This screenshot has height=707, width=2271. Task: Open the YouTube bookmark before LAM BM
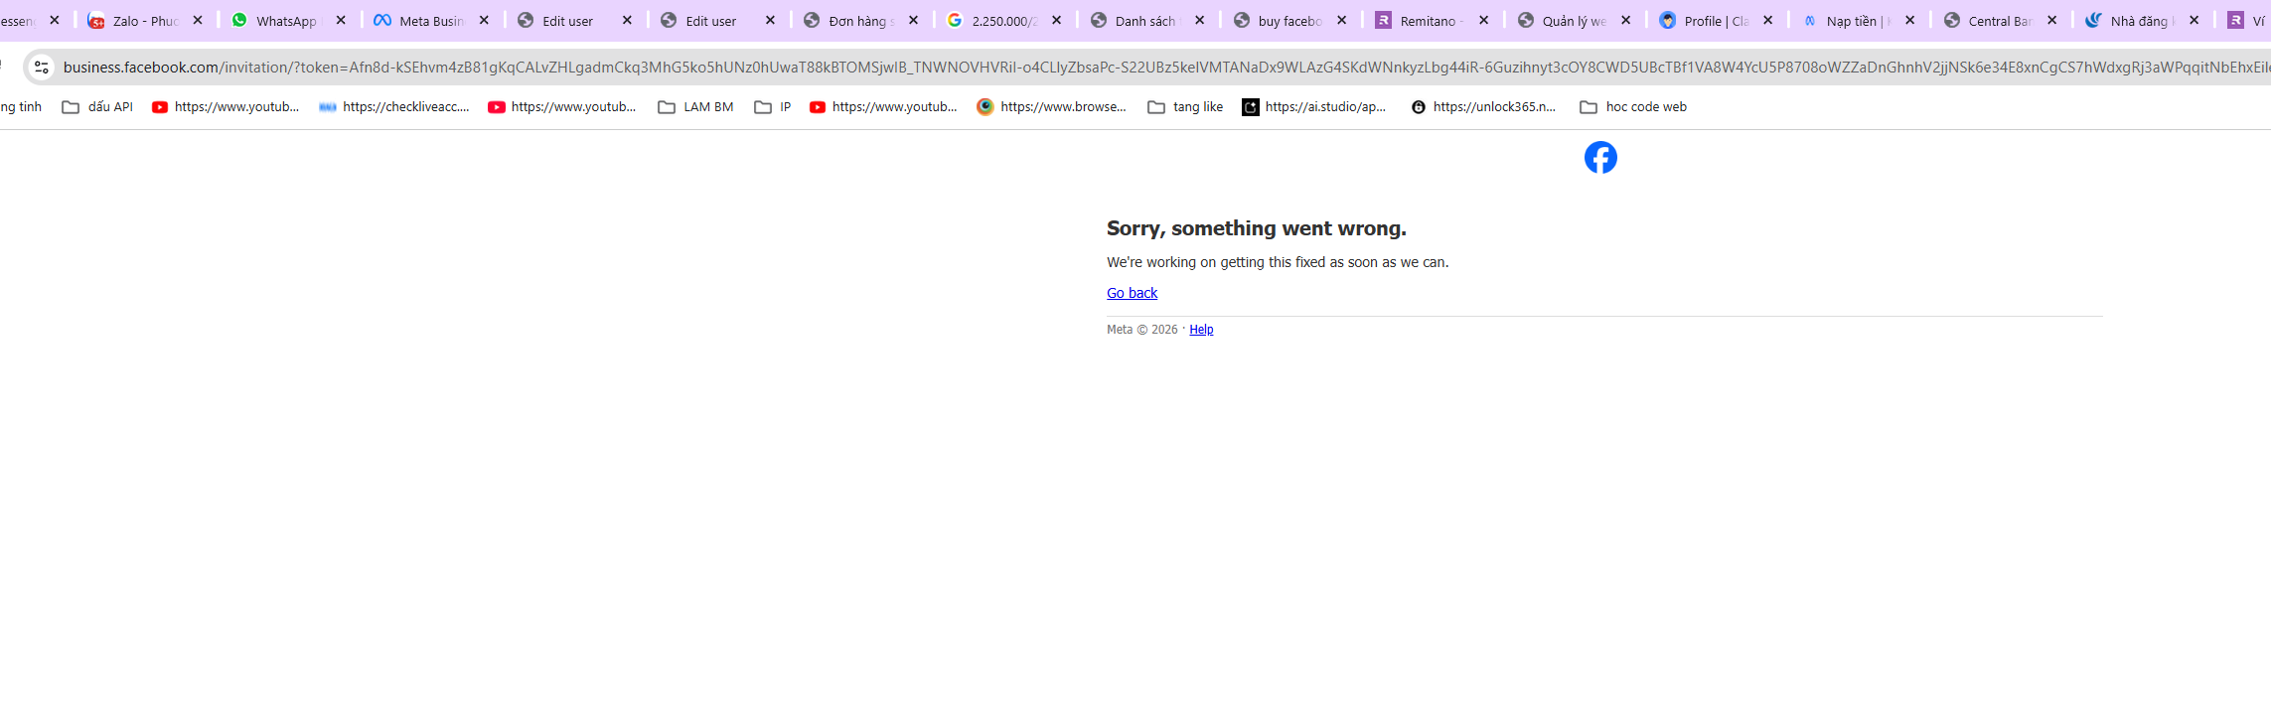tap(562, 107)
